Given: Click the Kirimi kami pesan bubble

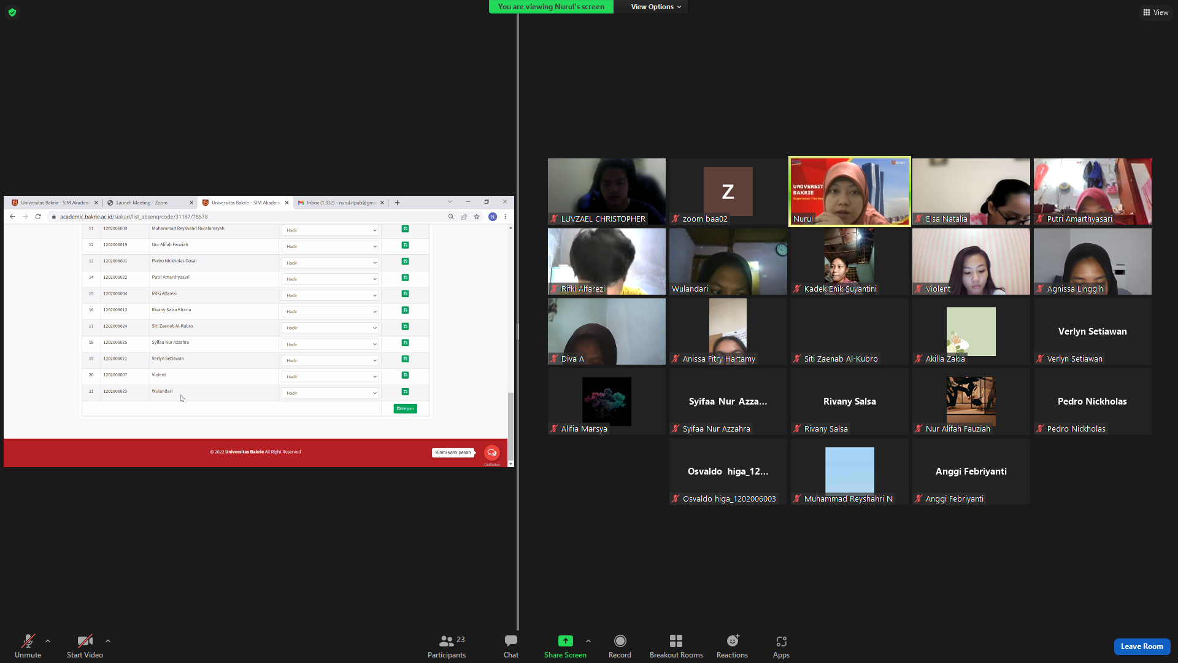Looking at the screenshot, I should pos(453,453).
